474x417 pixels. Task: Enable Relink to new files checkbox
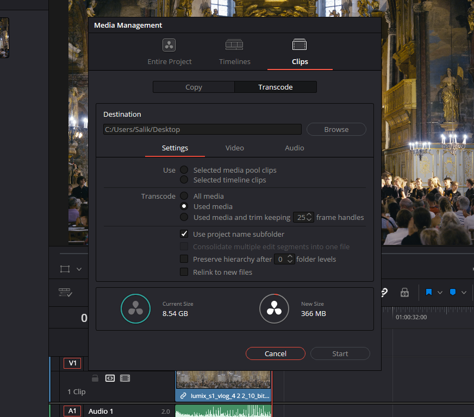[x=184, y=272]
